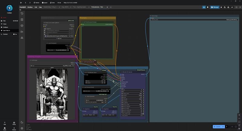
Task: Toggle tiled_decode in Ultimate SD Upscale
Action: [133, 116]
